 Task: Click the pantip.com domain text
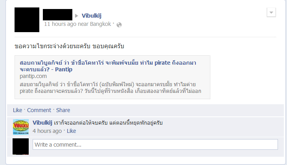coord(33,76)
